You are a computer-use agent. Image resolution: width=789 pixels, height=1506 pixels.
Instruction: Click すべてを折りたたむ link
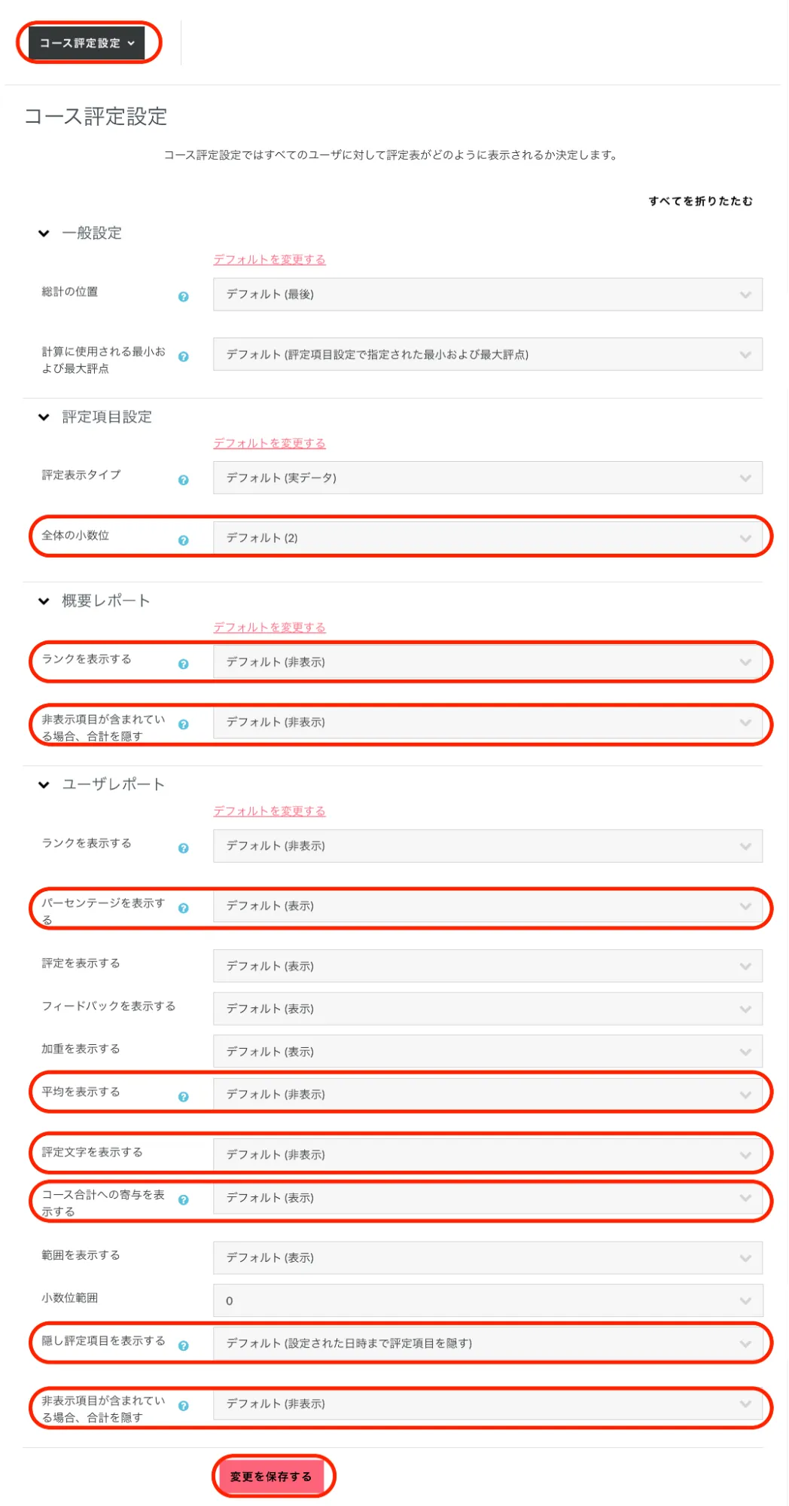coord(700,201)
